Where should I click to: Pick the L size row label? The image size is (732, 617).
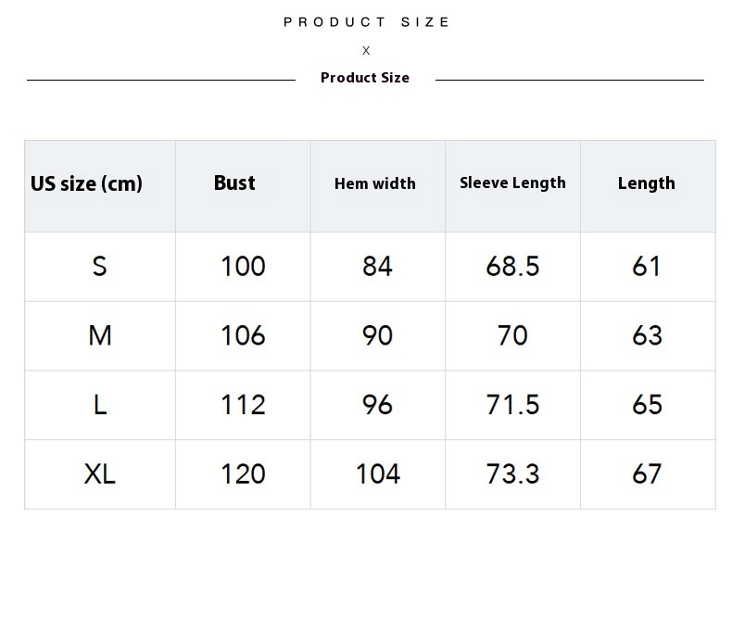(100, 405)
